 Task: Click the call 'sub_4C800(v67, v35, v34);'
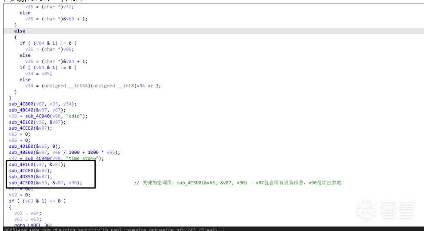point(43,104)
